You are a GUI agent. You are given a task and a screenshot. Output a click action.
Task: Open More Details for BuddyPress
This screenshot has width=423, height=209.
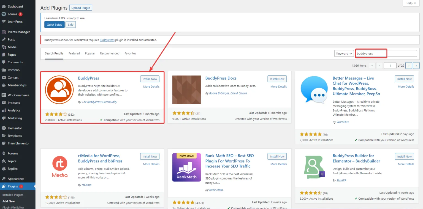pos(151,86)
